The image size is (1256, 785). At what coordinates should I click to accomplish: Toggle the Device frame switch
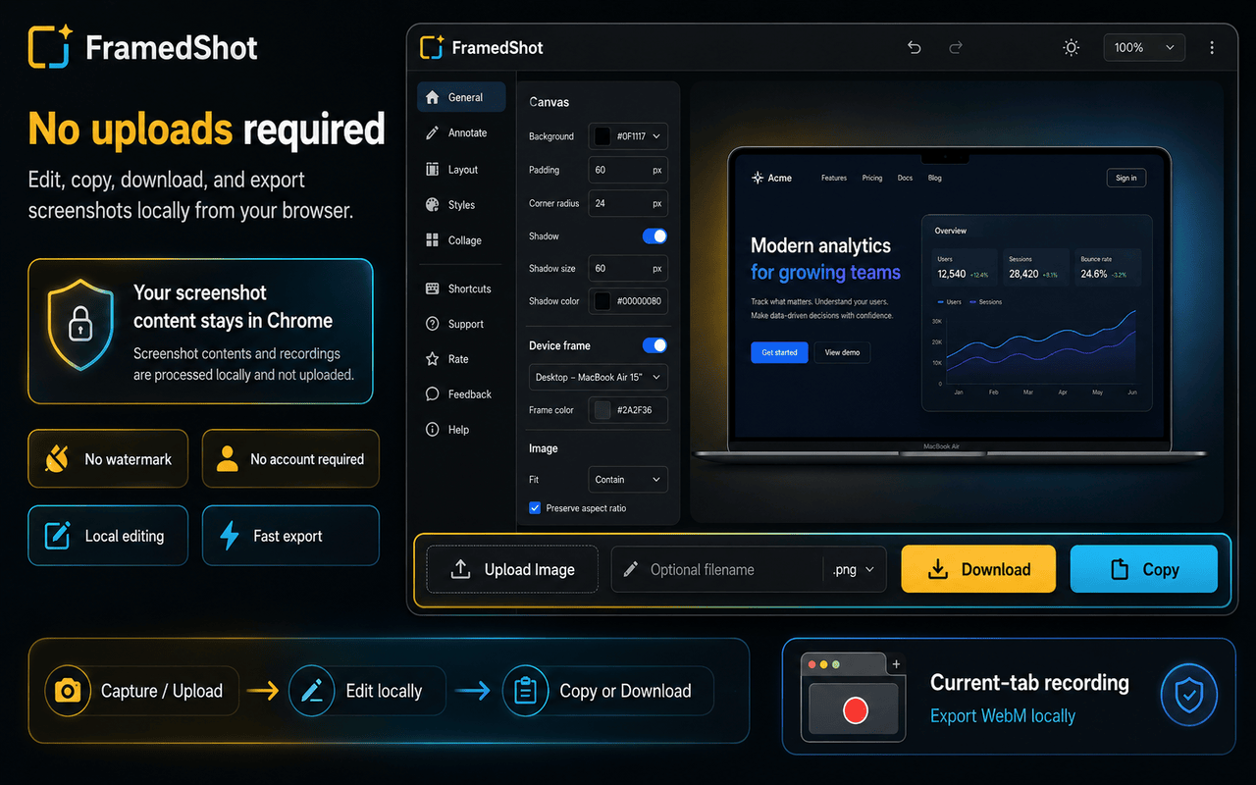(x=654, y=345)
